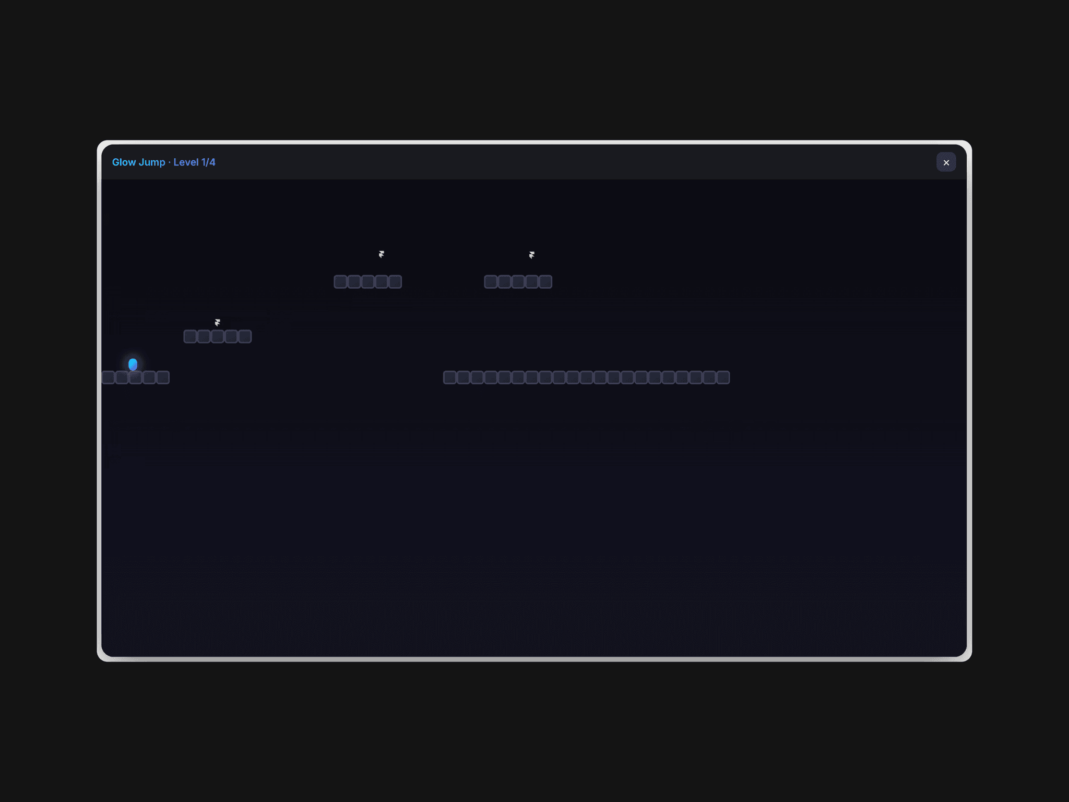
Task: Click the long ground platform on the right
Action: (x=586, y=377)
